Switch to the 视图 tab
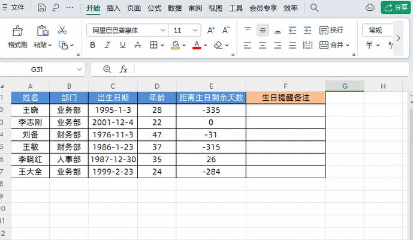Viewport: 413px width, 240px height. pyautogui.click(x=215, y=8)
